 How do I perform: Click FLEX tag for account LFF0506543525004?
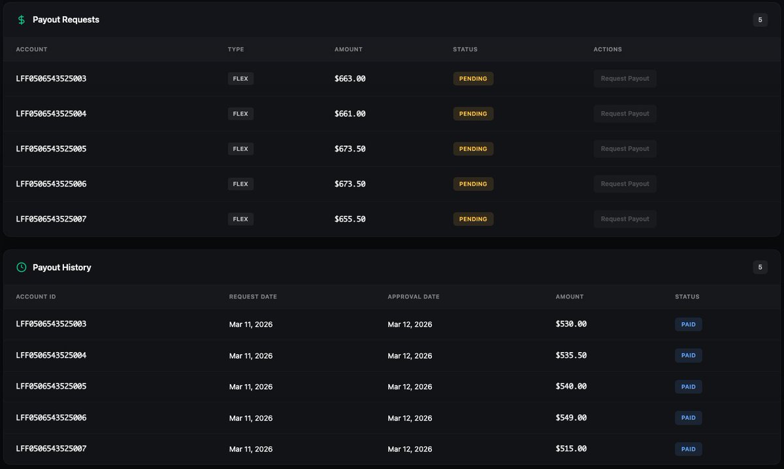(x=240, y=114)
